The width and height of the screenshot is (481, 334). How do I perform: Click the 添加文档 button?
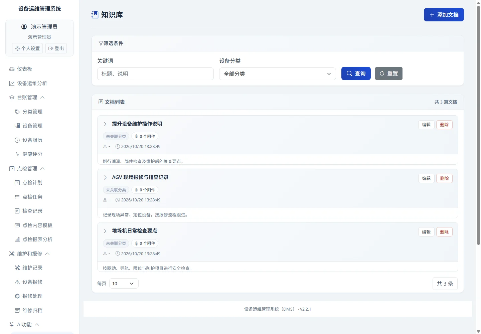(x=444, y=15)
